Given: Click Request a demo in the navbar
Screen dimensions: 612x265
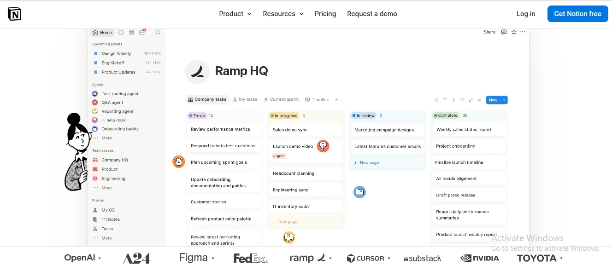Looking at the screenshot, I should coord(372,14).
